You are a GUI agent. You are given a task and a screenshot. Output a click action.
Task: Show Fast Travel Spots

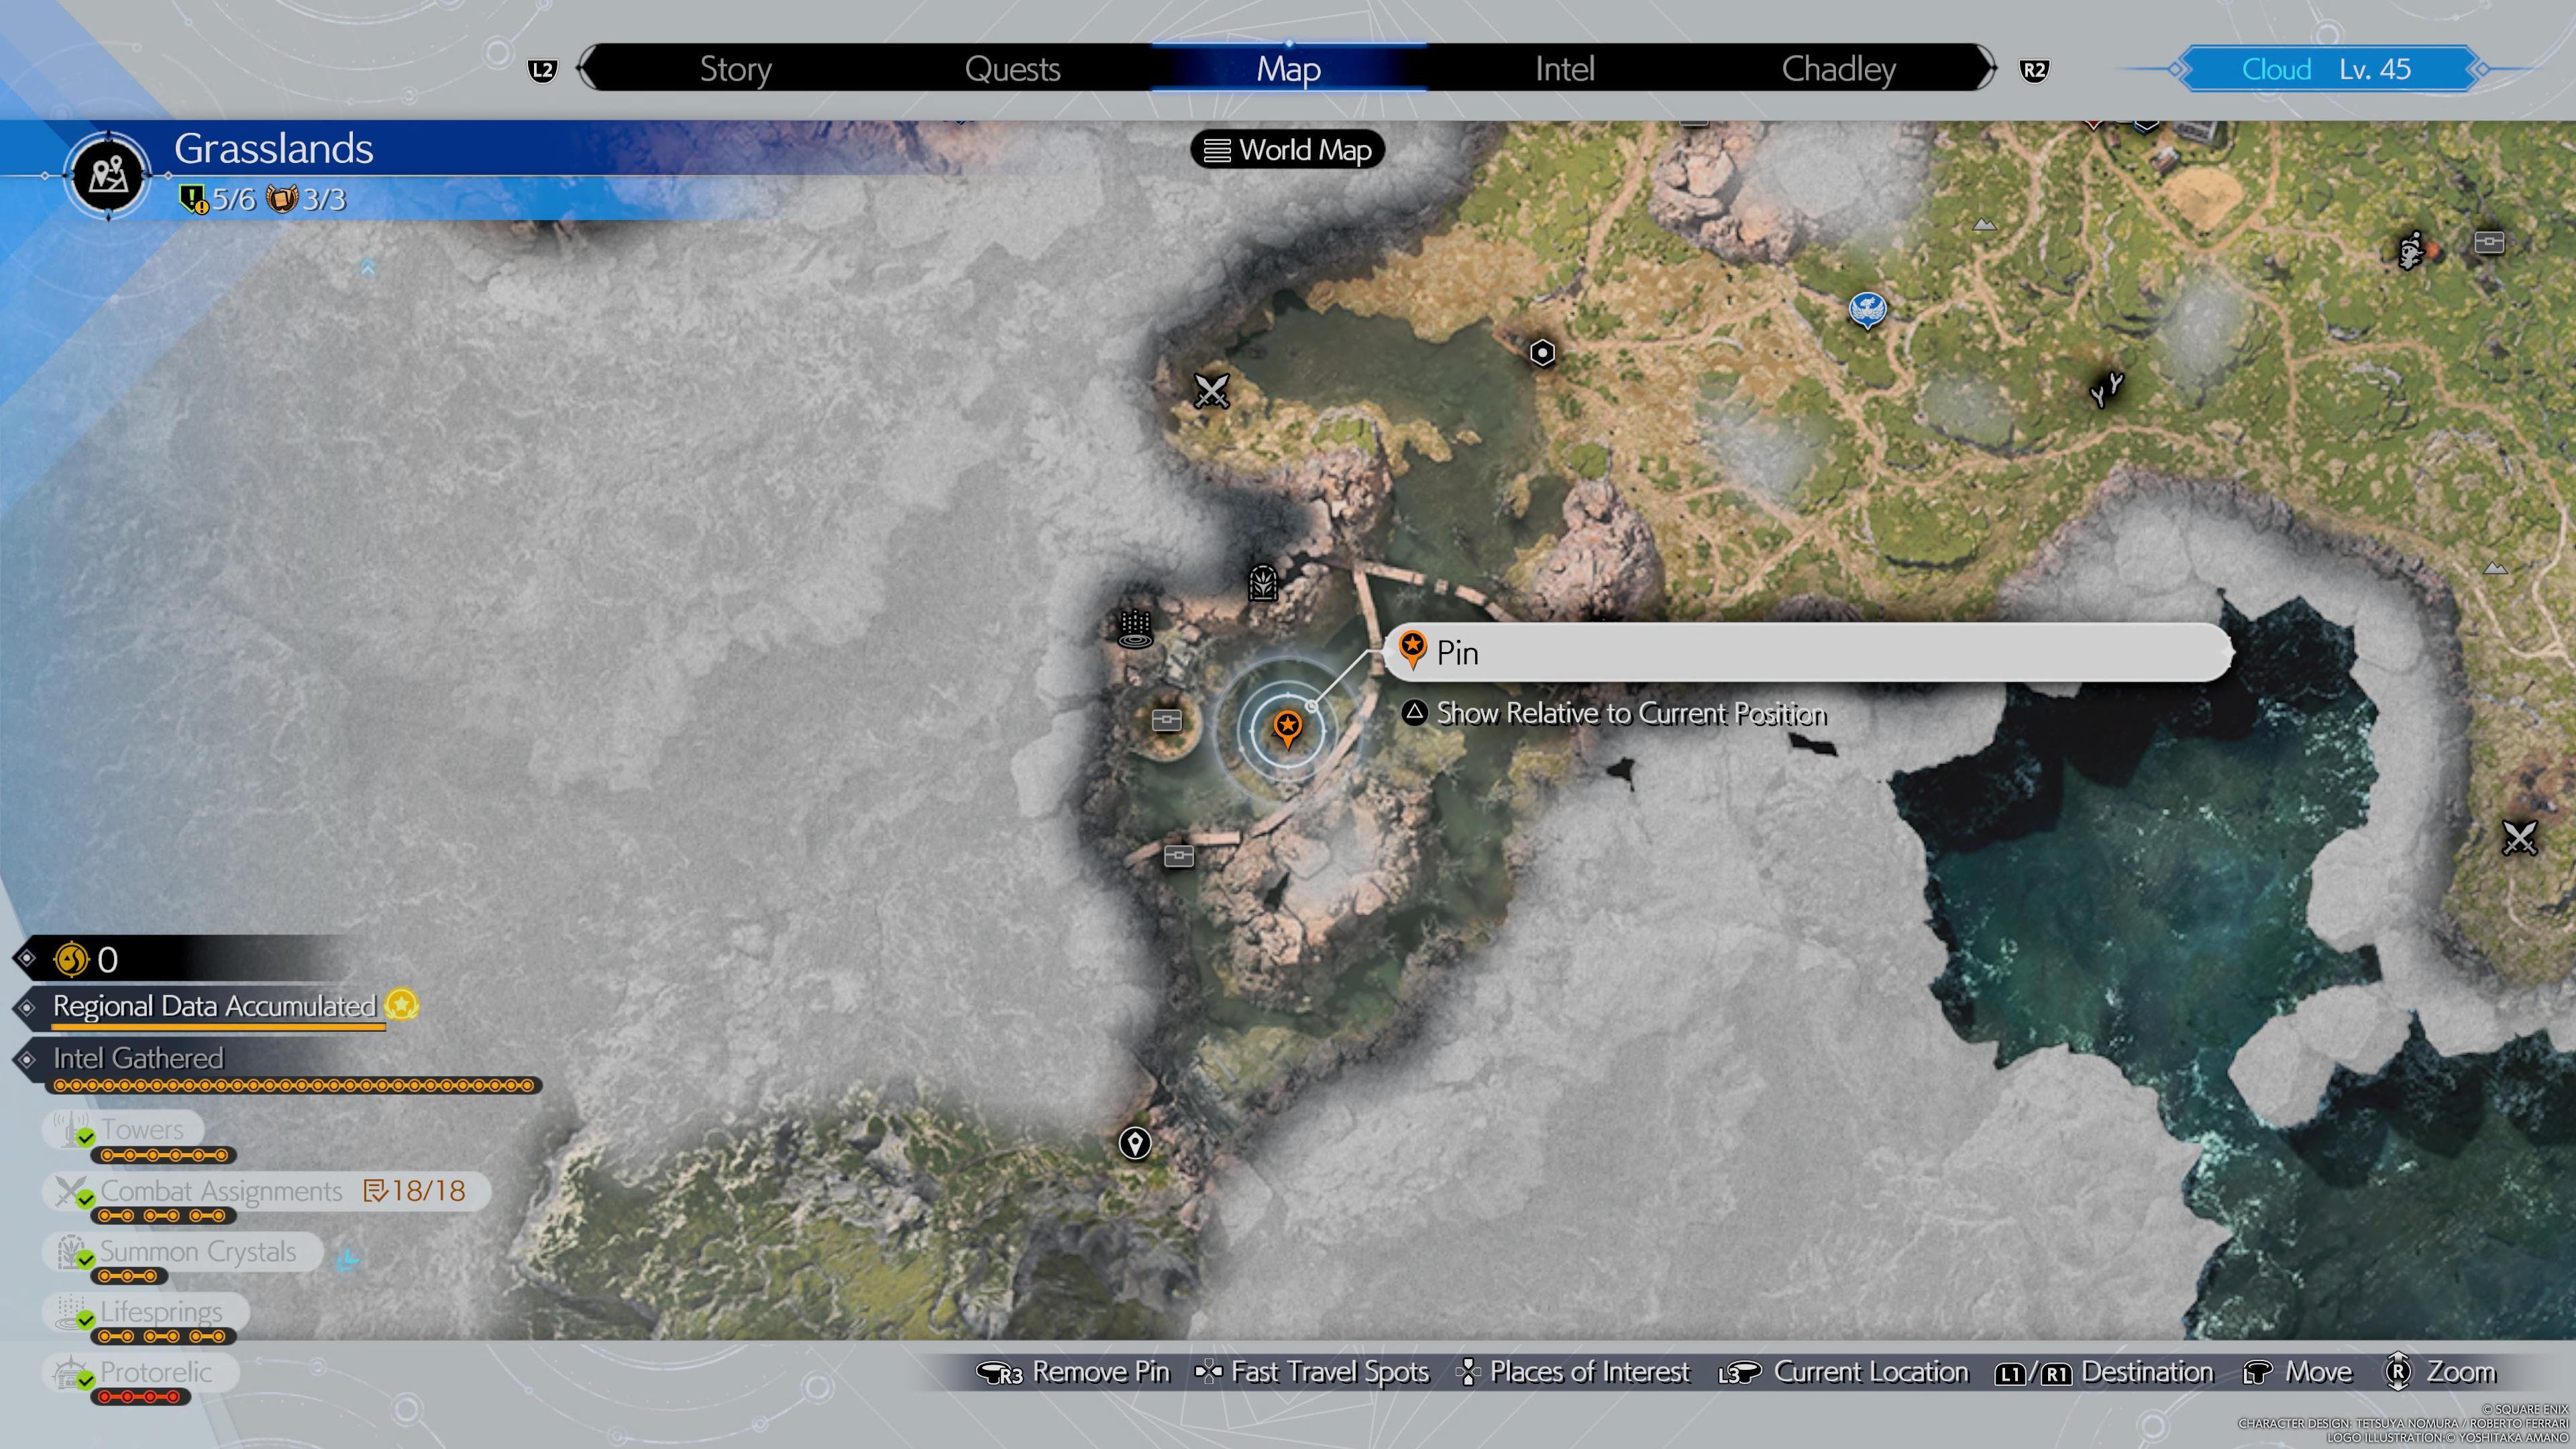[1312, 1372]
